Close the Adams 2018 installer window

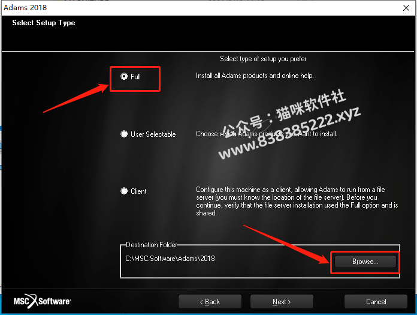[406, 8]
